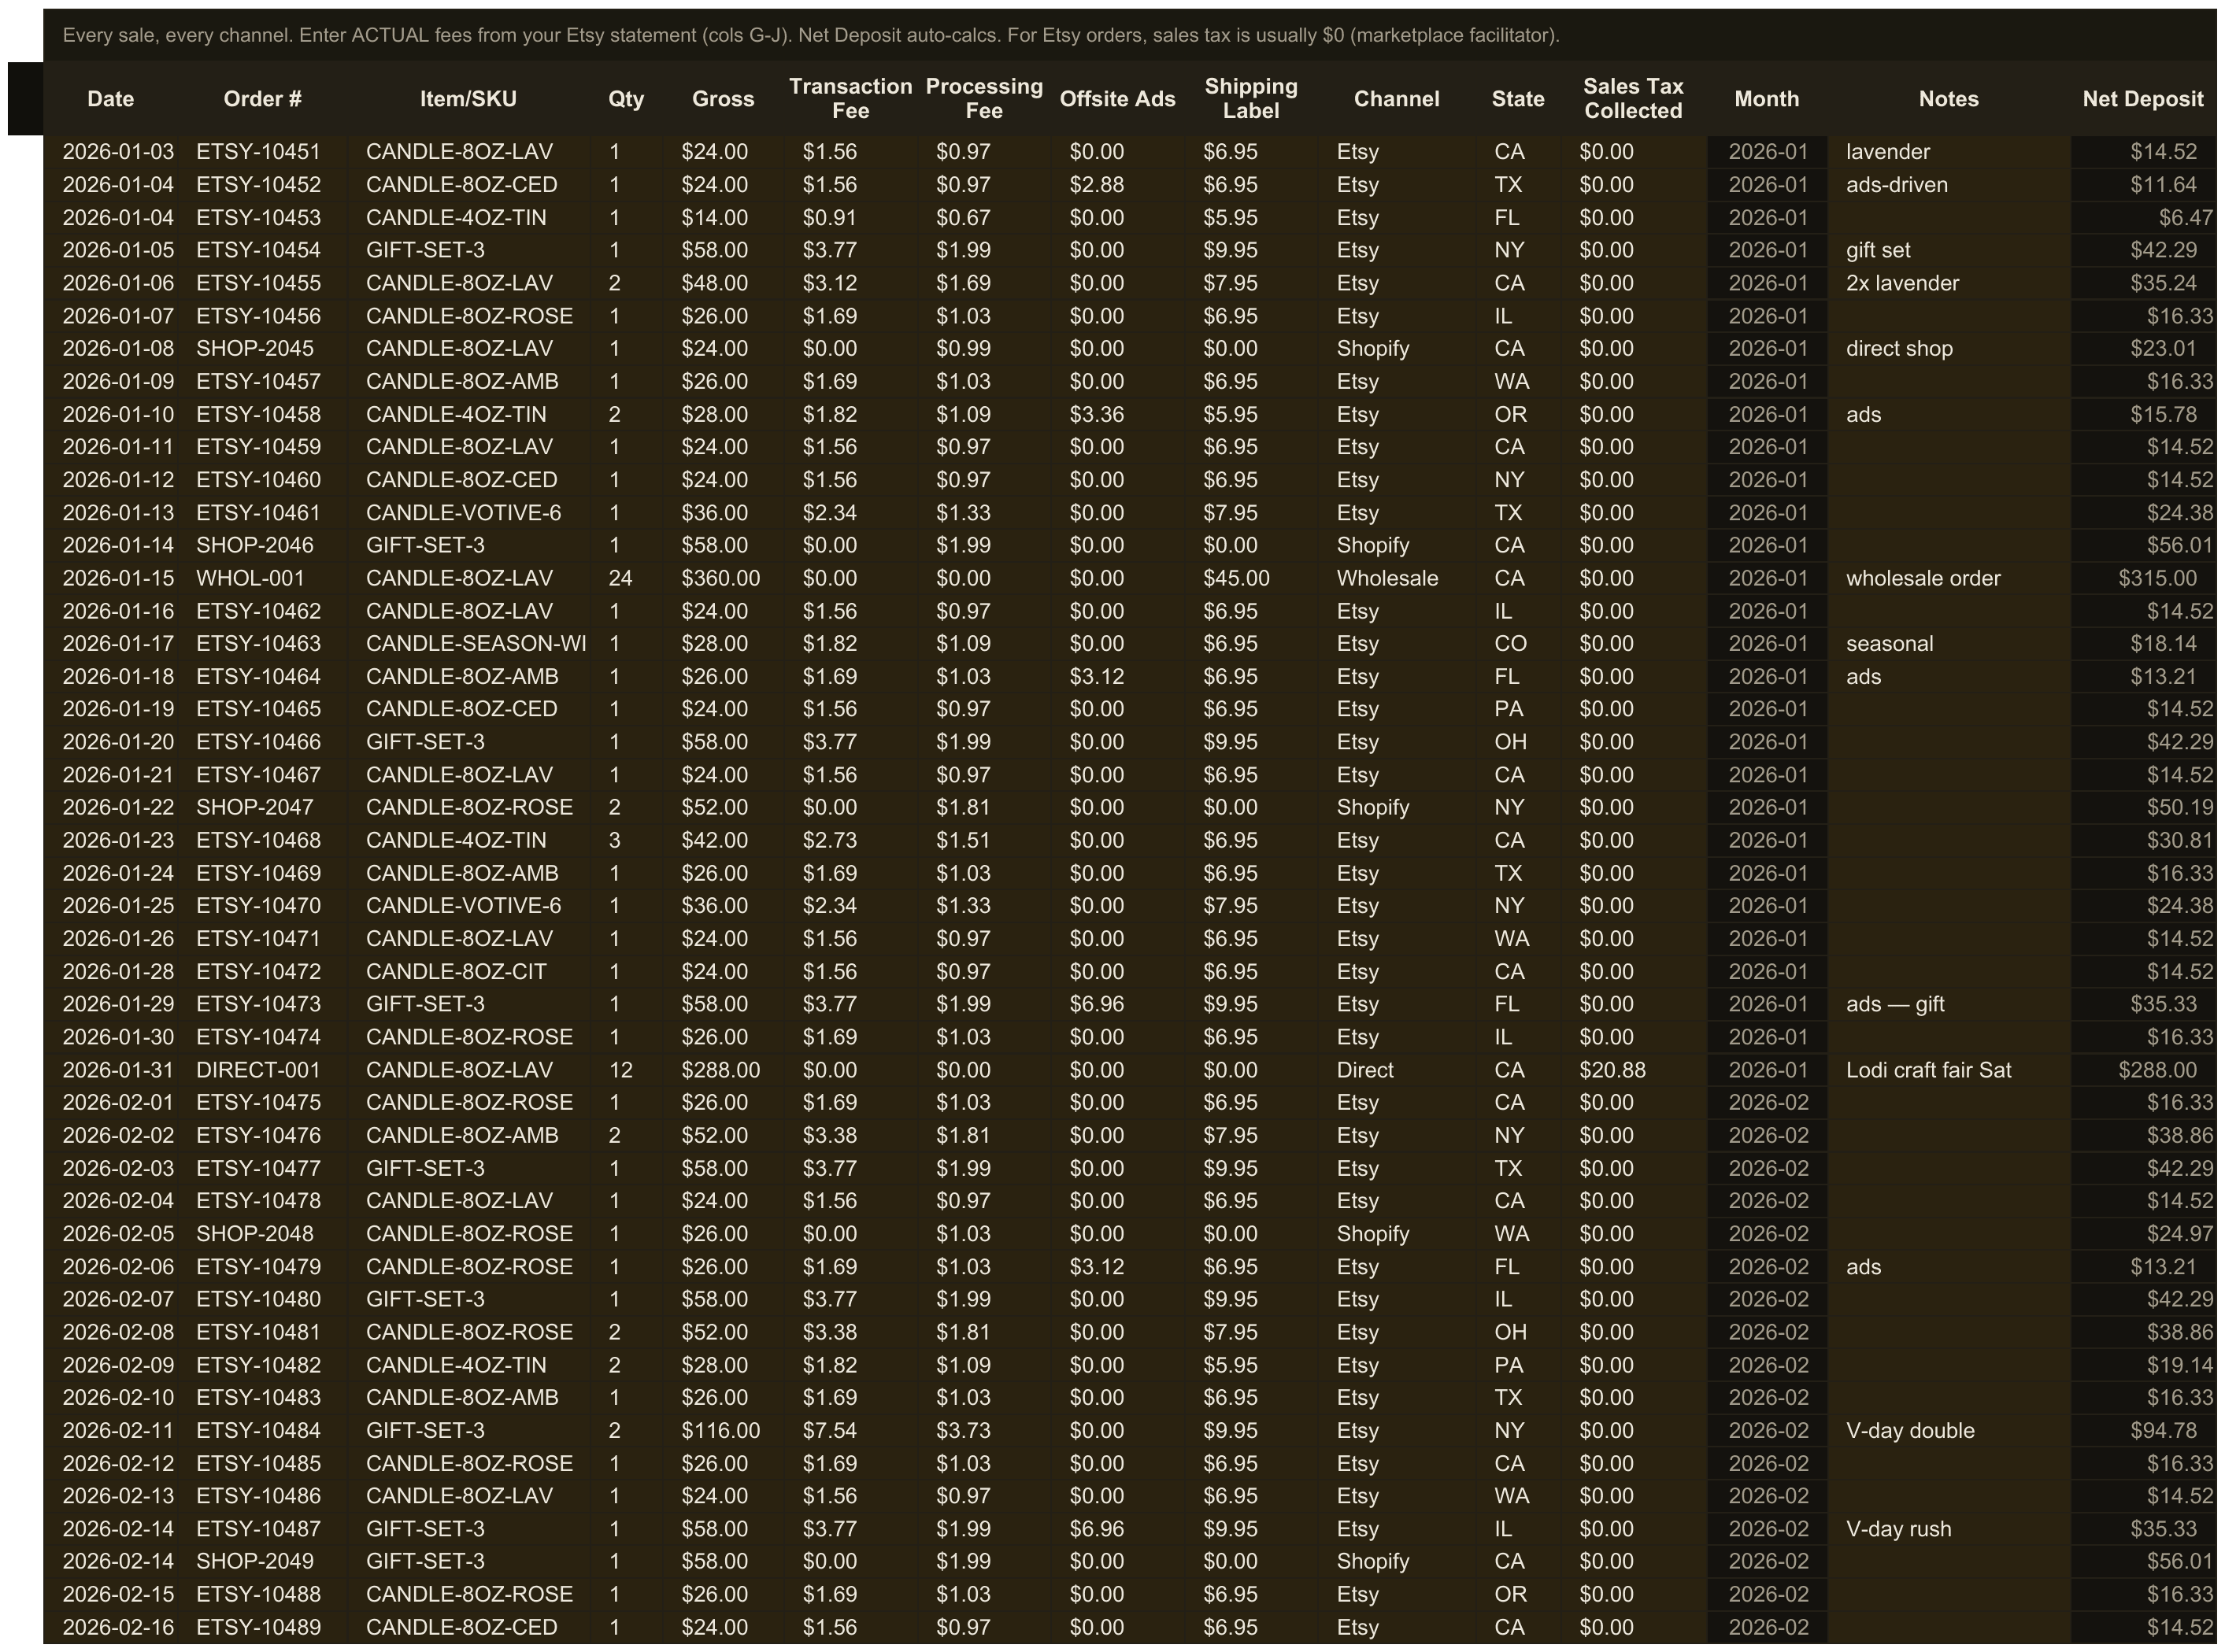
Task: Click order cell ETSY-10451
Action: click(x=262, y=152)
